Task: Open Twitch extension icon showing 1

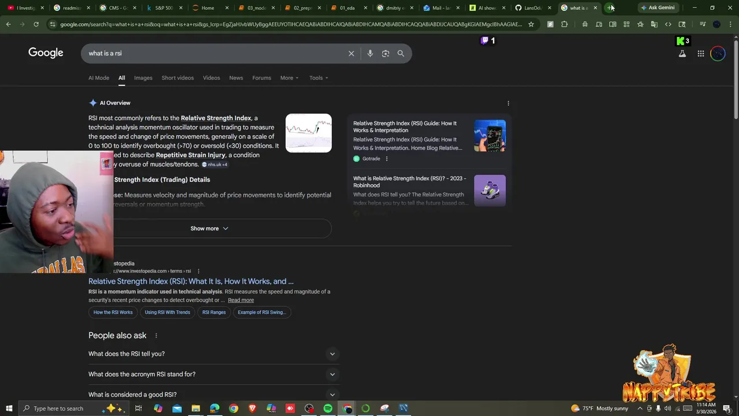Action: point(488,40)
